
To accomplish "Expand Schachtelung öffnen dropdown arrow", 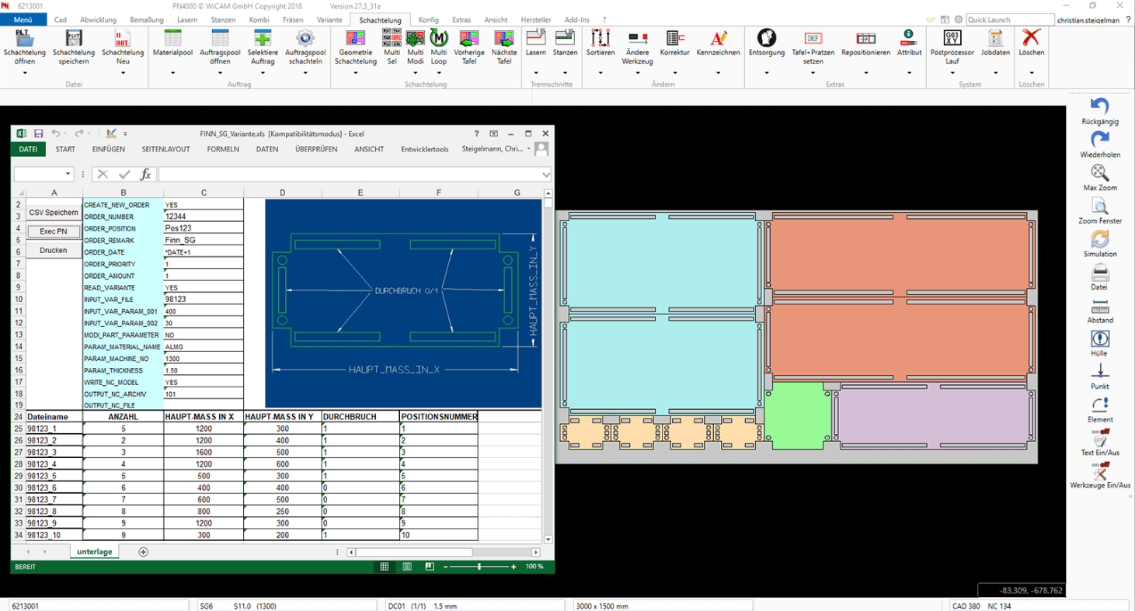I will pyautogui.click(x=25, y=74).
